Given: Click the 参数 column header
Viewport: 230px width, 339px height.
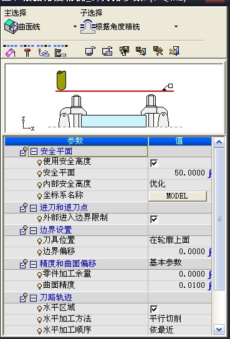Looking at the screenshot, I should click(76, 141).
